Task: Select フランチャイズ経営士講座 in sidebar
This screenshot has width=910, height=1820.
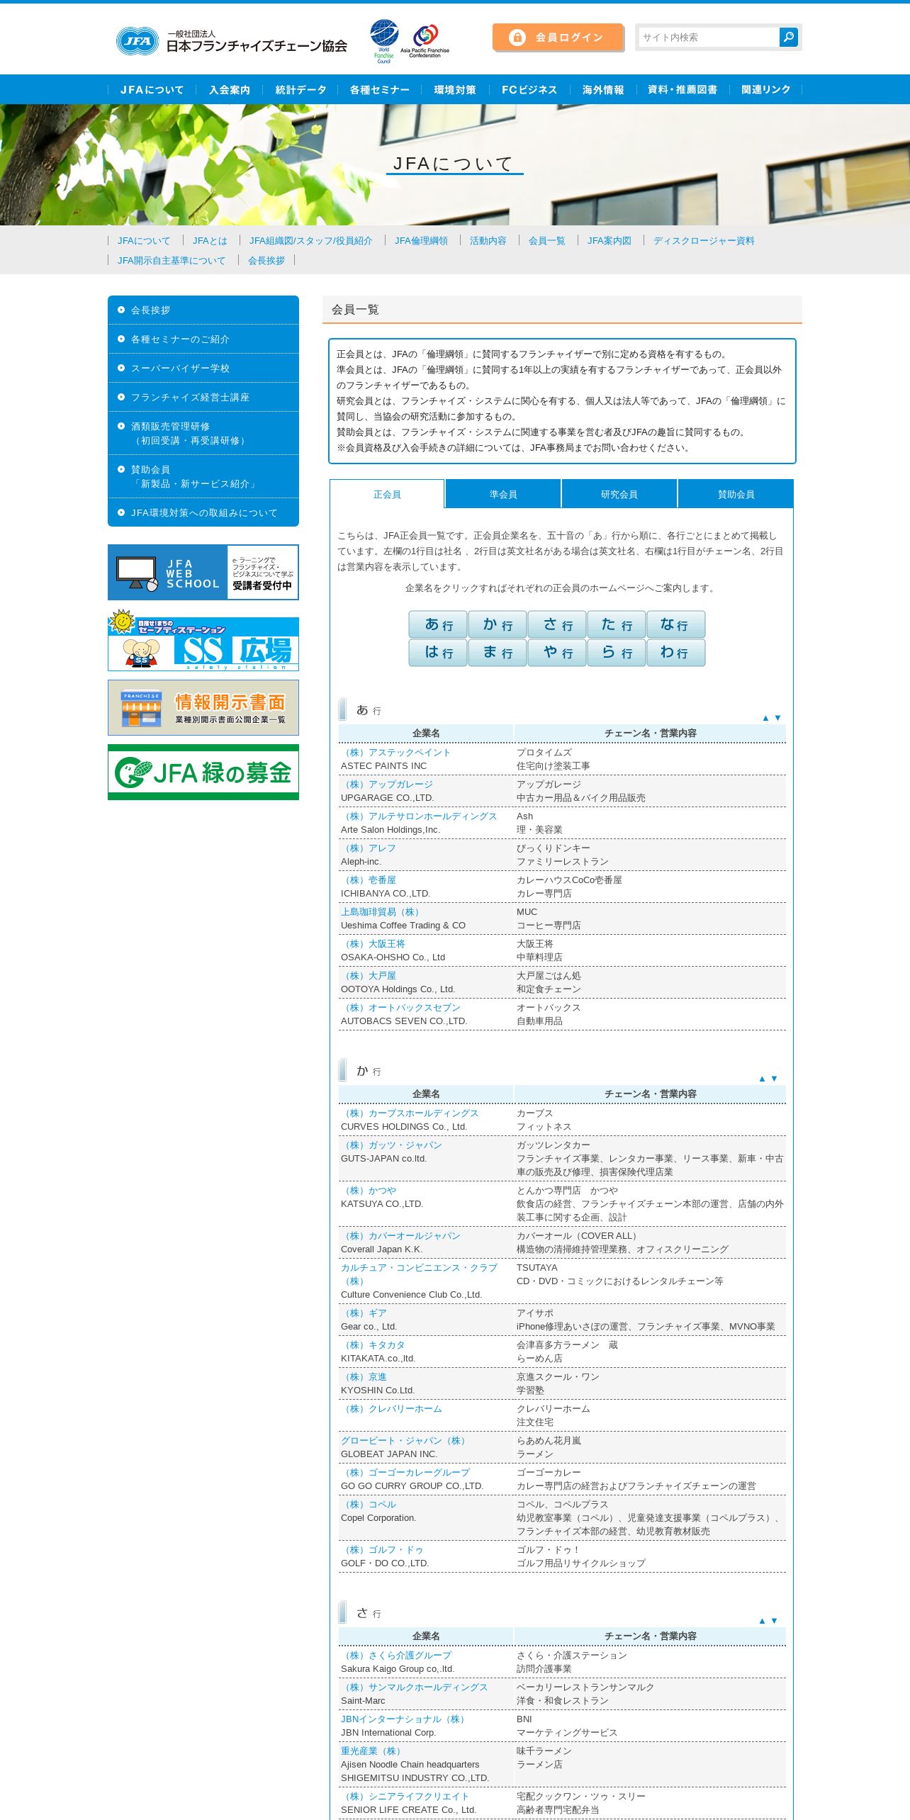Action: pos(203,398)
